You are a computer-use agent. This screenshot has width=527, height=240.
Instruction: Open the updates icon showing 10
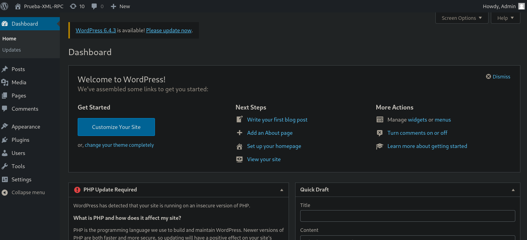coord(73,6)
